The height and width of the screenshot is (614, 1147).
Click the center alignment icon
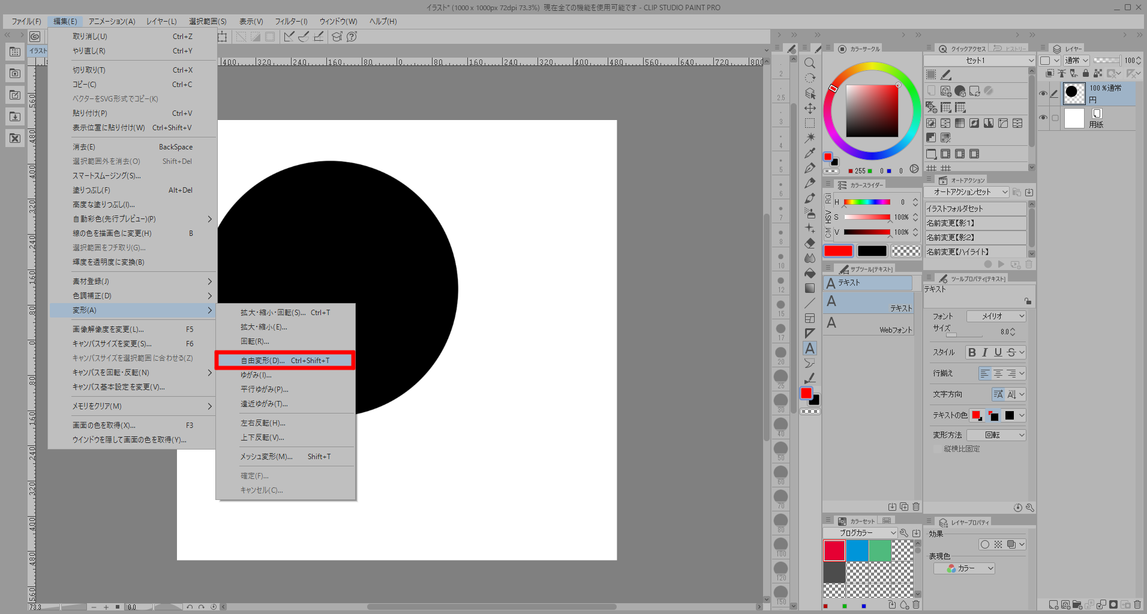coord(998,373)
